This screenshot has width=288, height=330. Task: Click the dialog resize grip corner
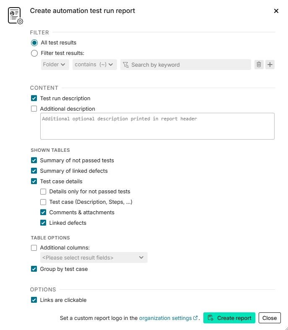pos(286,328)
